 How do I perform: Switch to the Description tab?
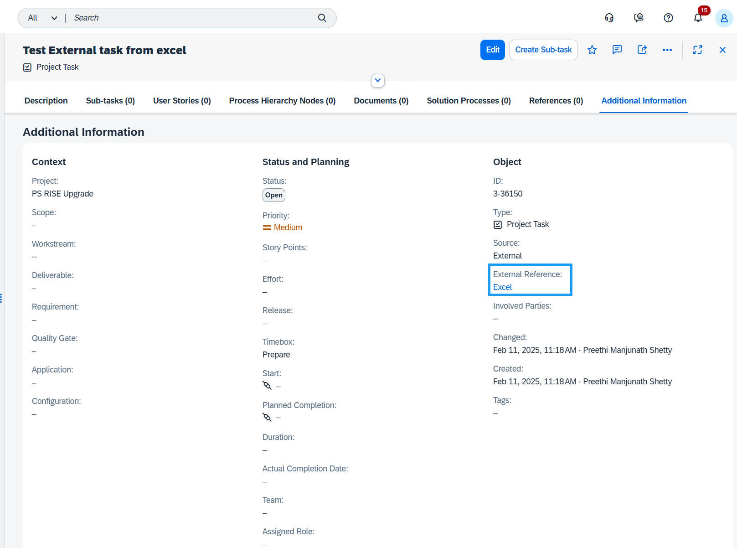(46, 101)
